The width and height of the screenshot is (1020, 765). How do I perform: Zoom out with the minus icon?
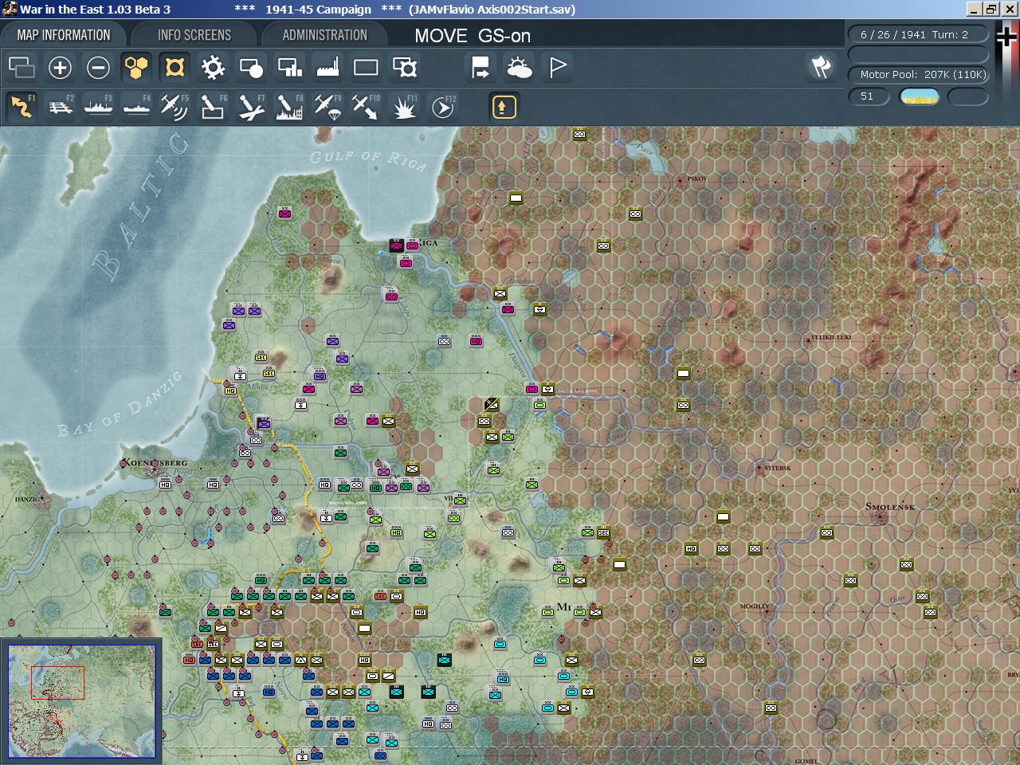[98, 68]
